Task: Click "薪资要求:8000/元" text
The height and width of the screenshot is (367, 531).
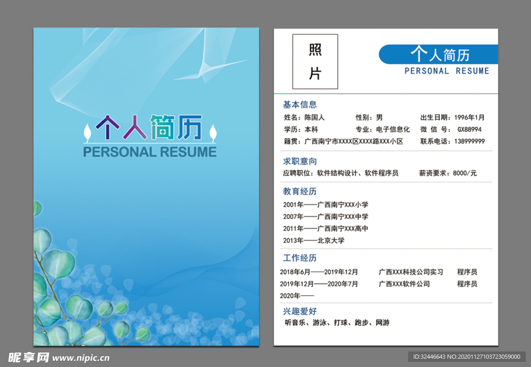Action: [448, 173]
